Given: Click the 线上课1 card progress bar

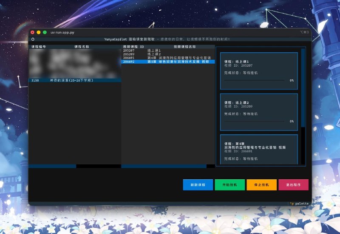Looking at the screenshot, I should click(254, 80).
